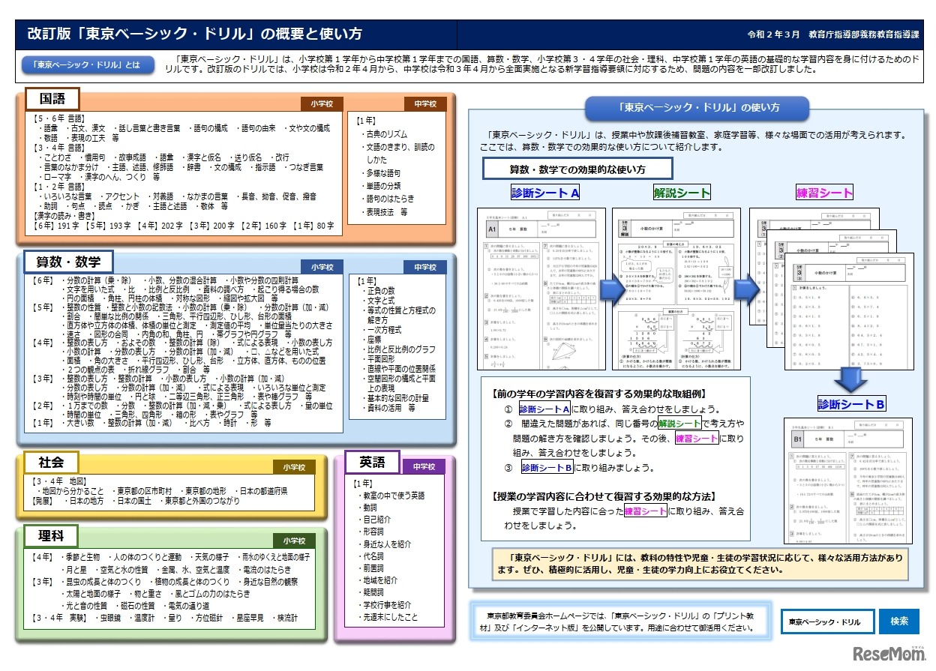The width and height of the screenshot is (936, 671).
Task: Open the 診断シートB sample sheet thumbnail
Action: click(848, 481)
